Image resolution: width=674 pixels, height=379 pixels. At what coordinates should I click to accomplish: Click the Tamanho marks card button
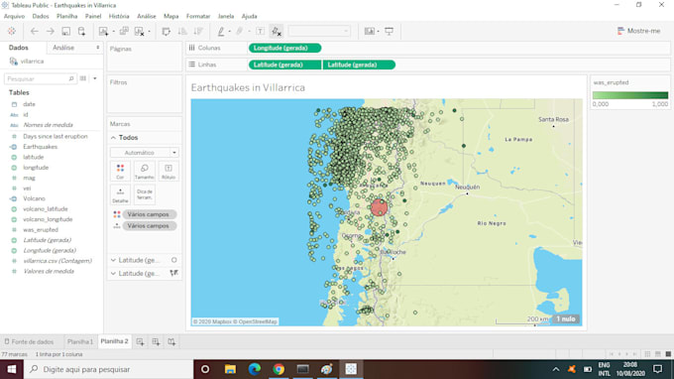point(144,172)
